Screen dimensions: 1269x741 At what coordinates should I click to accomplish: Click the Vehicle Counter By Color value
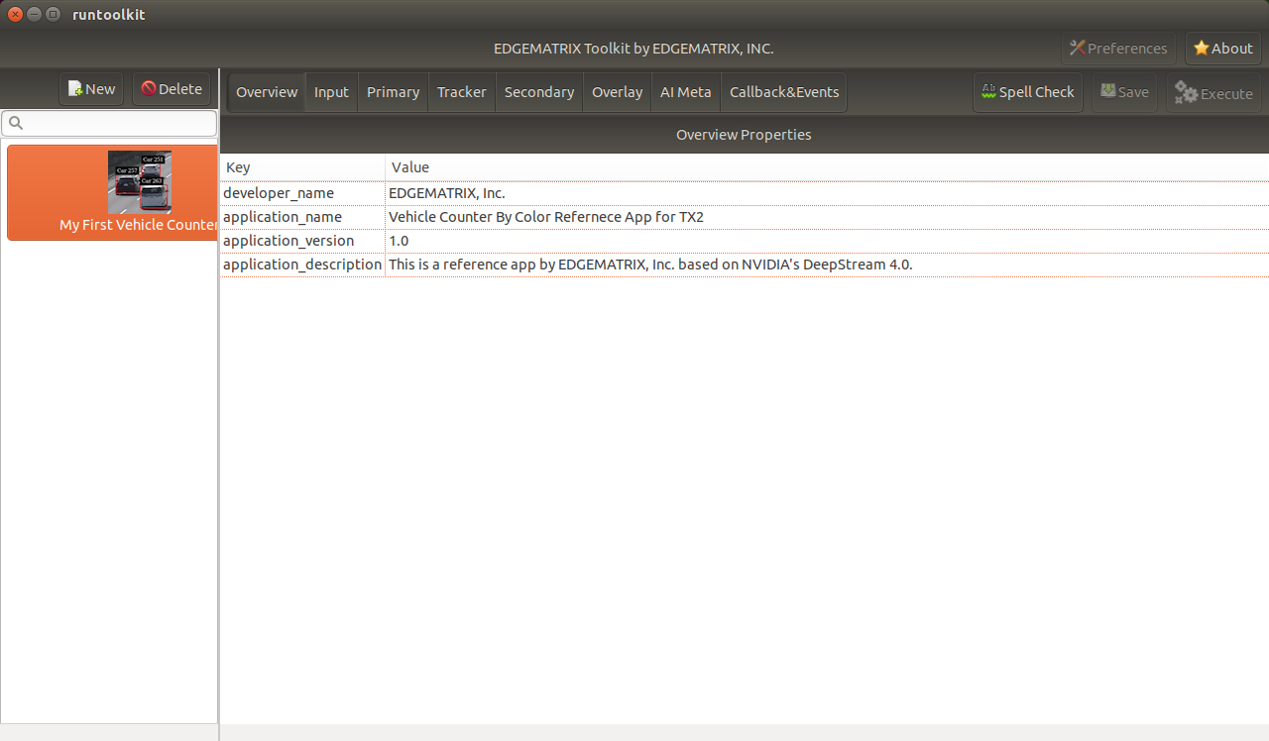(x=546, y=217)
